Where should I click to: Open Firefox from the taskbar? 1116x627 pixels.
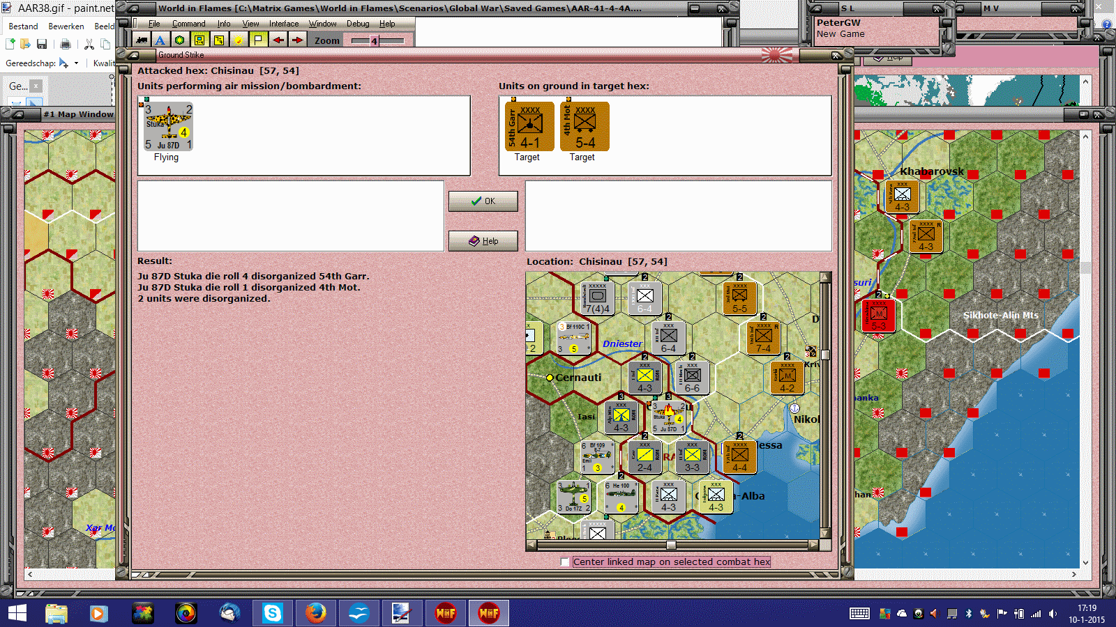[x=315, y=613]
